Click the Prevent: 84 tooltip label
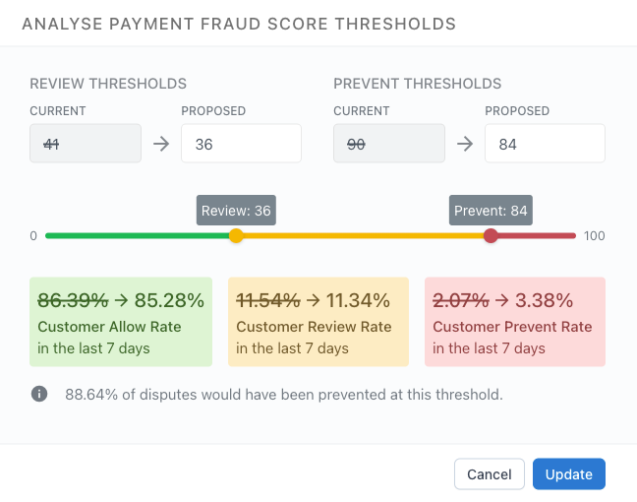 [x=491, y=211]
